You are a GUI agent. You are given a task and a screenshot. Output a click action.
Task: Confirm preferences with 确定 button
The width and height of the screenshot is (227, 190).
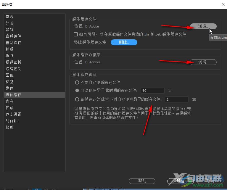tap(181, 181)
